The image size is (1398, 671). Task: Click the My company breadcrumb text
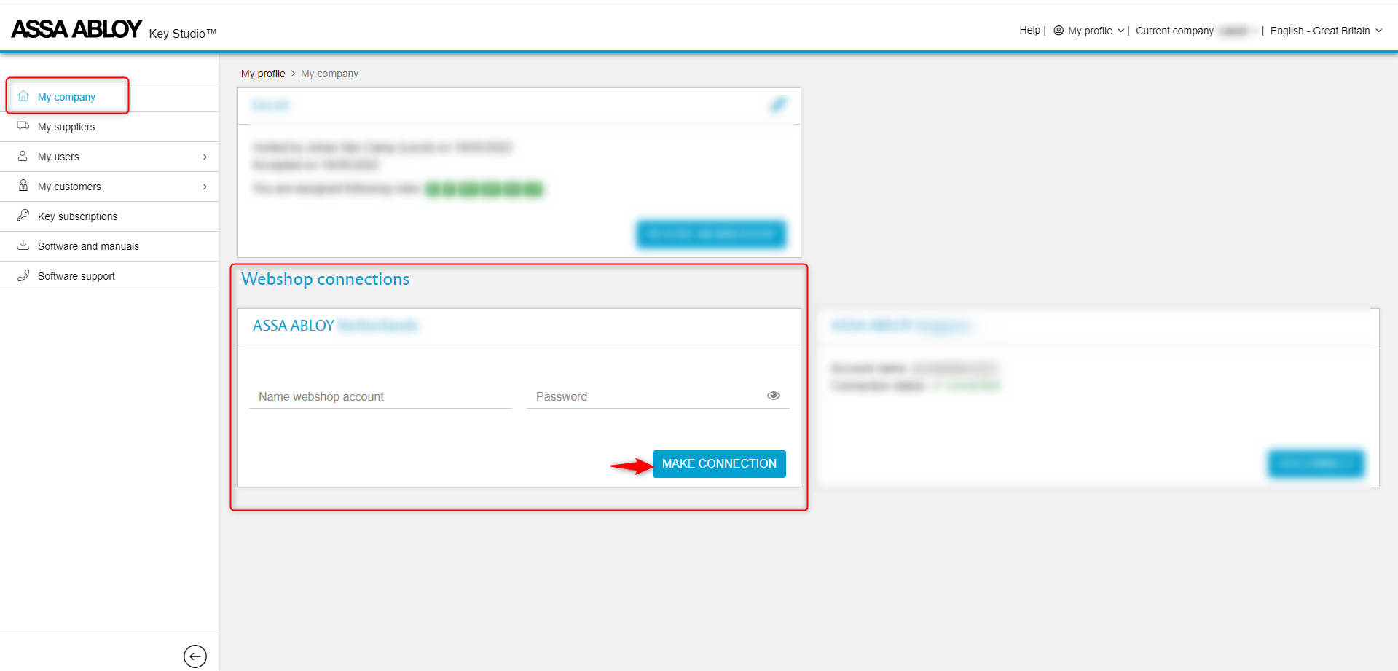tap(329, 74)
